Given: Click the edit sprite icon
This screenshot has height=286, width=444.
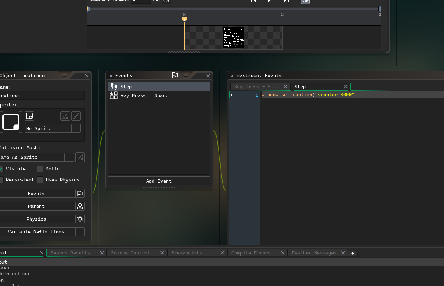Looking at the screenshot, I should 65,116.
